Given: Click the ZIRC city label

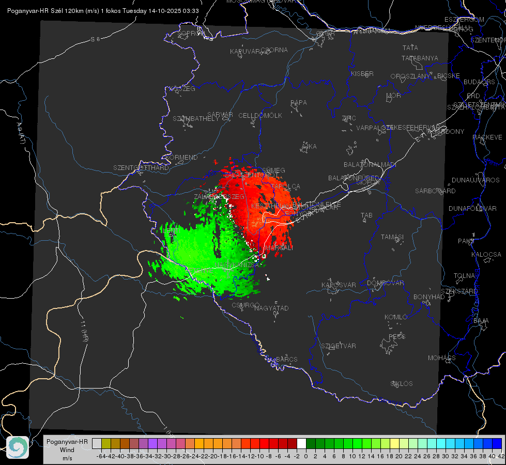Looking at the screenshot, I should point(349,118).
